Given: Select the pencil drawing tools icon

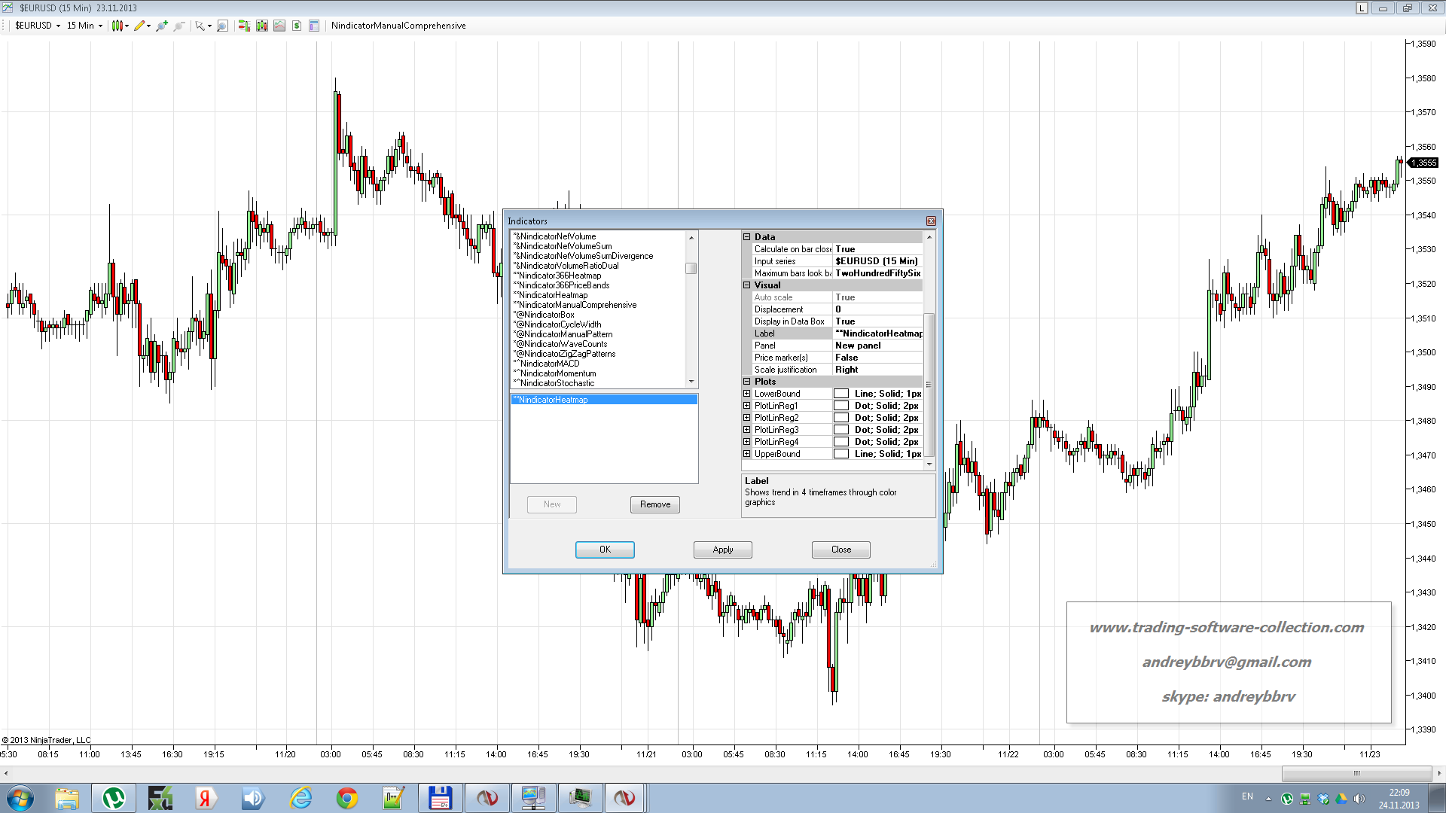Looking at the screenshot, I should pos(139,26).
